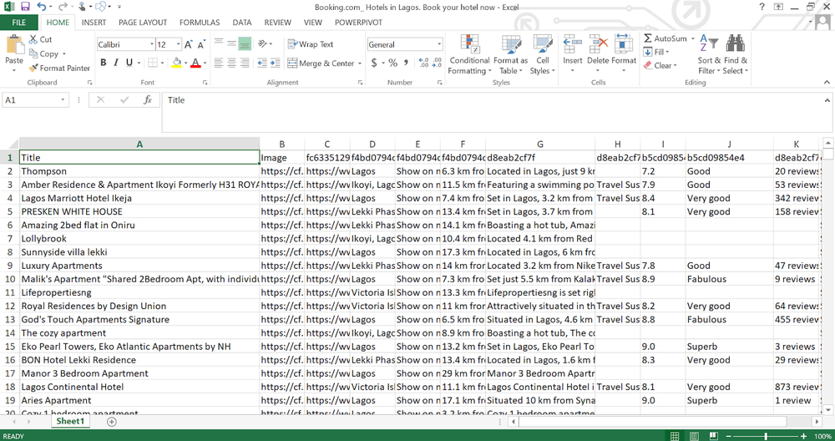The height and width of the screenshot is (441, 835).
Task: Open Find & Select binoculars
Action: 736,55
